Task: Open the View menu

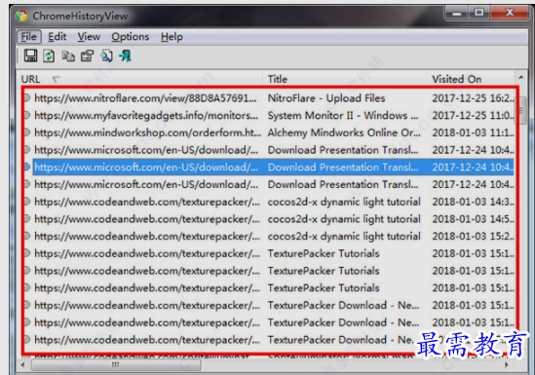Action: 89,37
